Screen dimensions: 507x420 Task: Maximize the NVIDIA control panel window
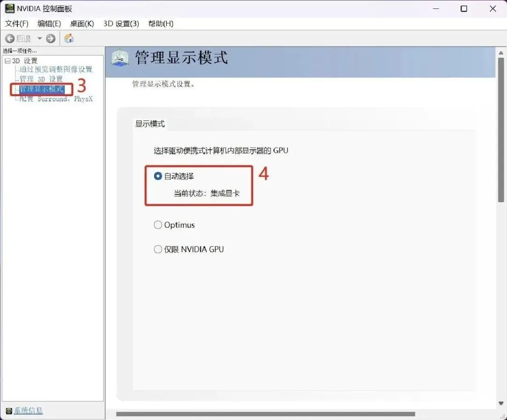point(464,9)
